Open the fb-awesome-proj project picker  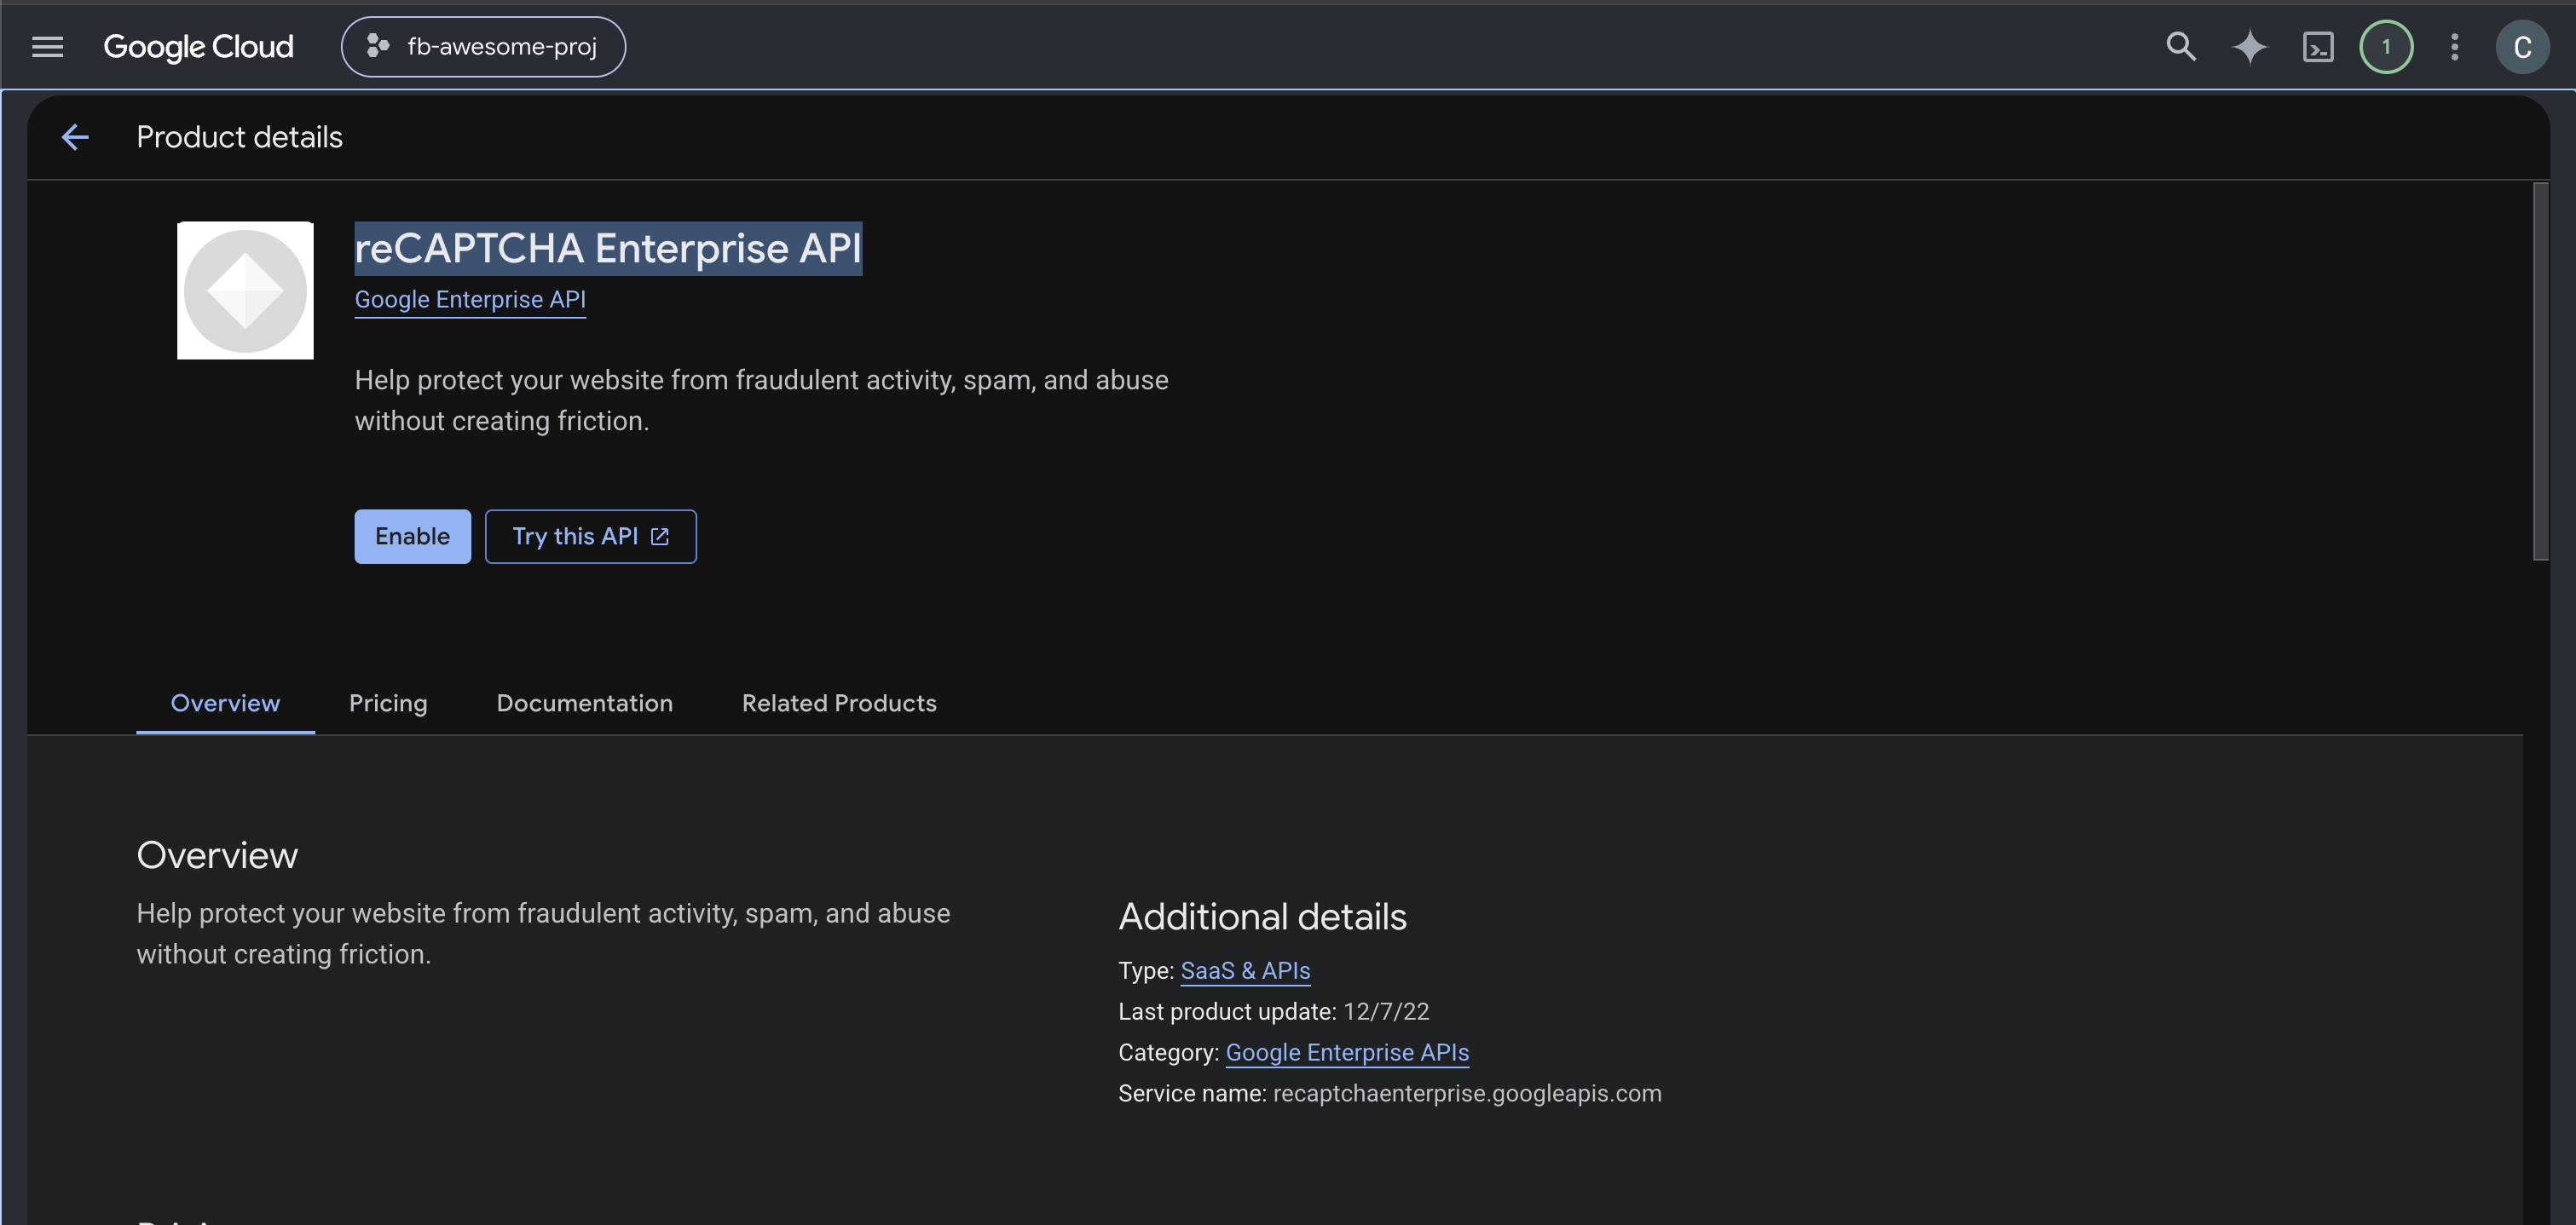pyautogui.click(x=483, y=47)
